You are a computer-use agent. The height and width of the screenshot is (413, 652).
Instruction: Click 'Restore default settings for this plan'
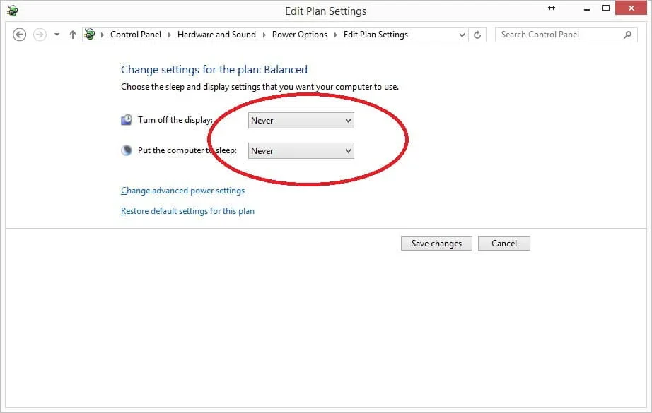pyautogui.click(x=187, y=210)
